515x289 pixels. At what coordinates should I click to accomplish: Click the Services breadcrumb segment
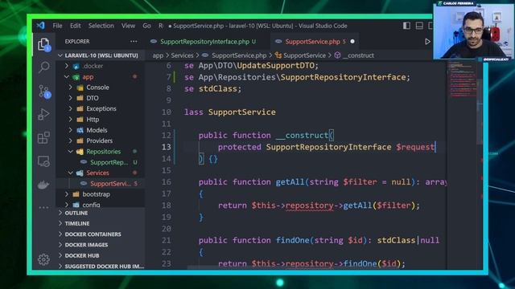tap(182, 55)
